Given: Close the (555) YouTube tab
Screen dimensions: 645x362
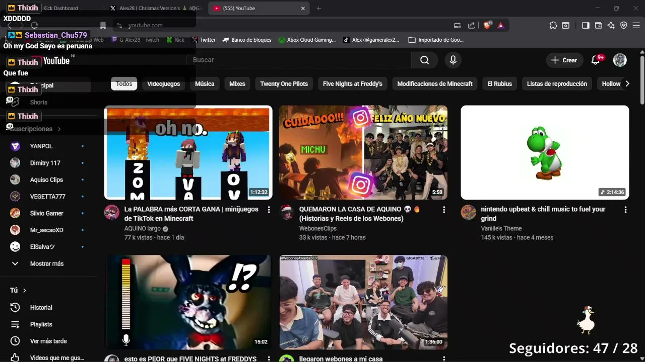Looking at the screenshot, I should pos(303,8).
